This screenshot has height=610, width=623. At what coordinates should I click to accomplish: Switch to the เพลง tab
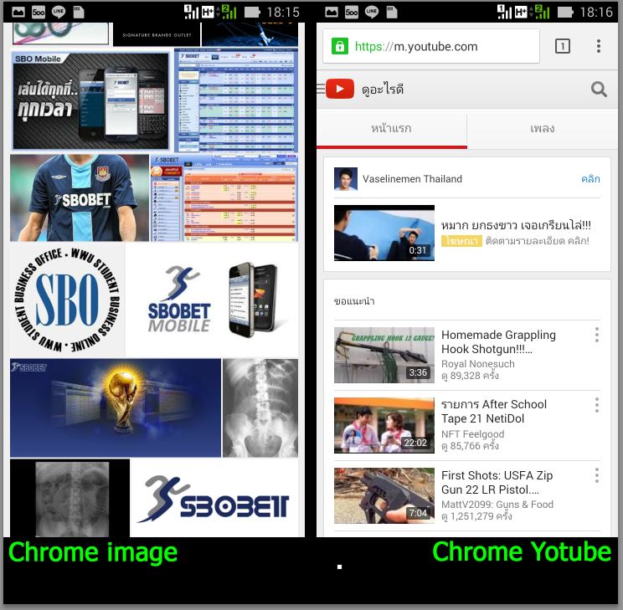click(543, 129)
